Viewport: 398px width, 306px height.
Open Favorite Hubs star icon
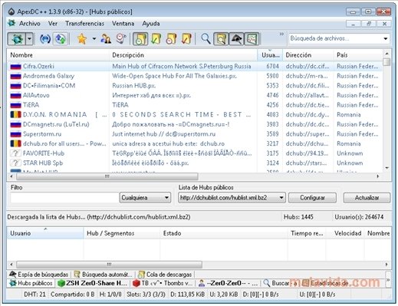(x=82, y=39)
